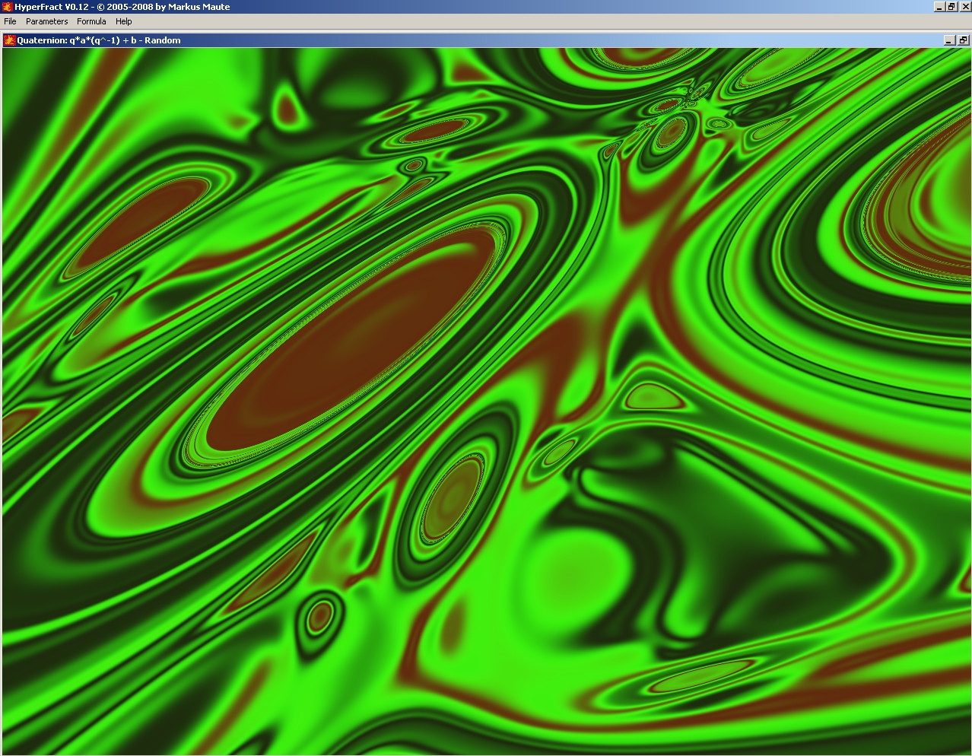Viewport: 972px width, 756px height.
Task: Click the small ringed oval near the top center-right
Action: click(671, 133)
